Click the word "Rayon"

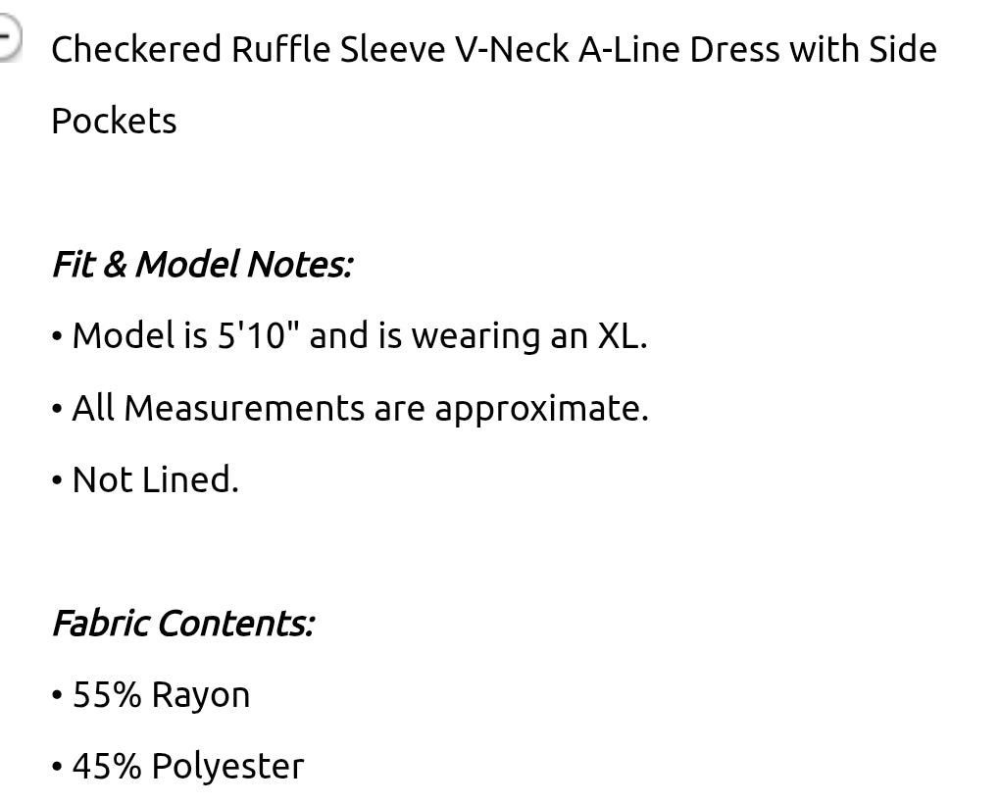(201, 695)
